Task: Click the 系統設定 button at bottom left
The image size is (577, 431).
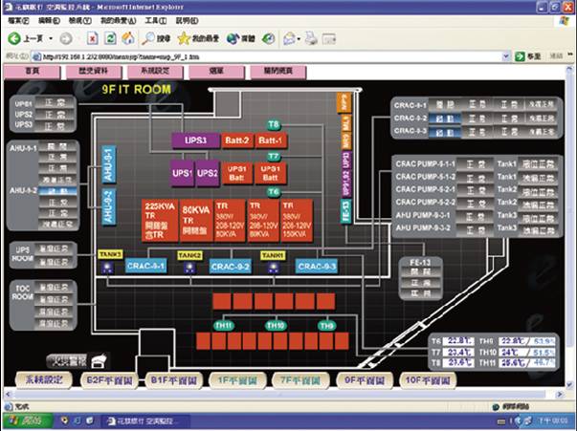Action: pos(43,378)
